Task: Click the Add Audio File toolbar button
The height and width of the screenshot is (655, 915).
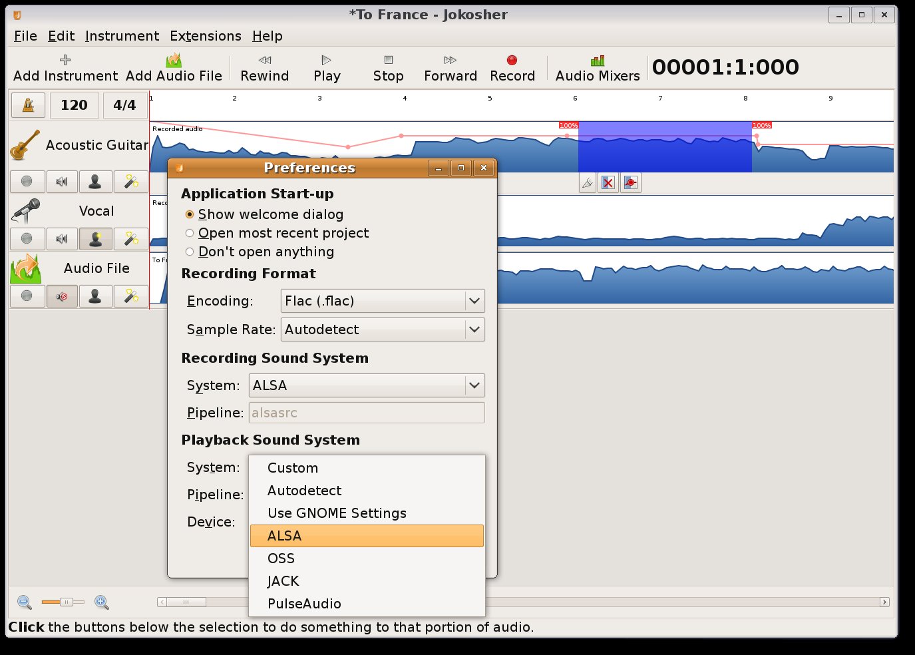Action: 174,69
